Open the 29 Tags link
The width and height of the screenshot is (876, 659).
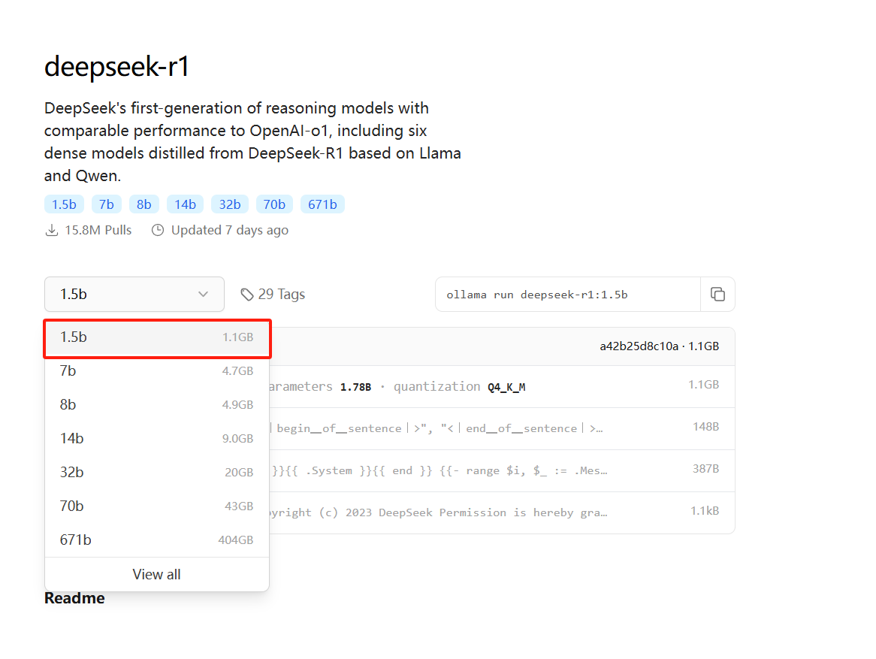tap(273, 294)
